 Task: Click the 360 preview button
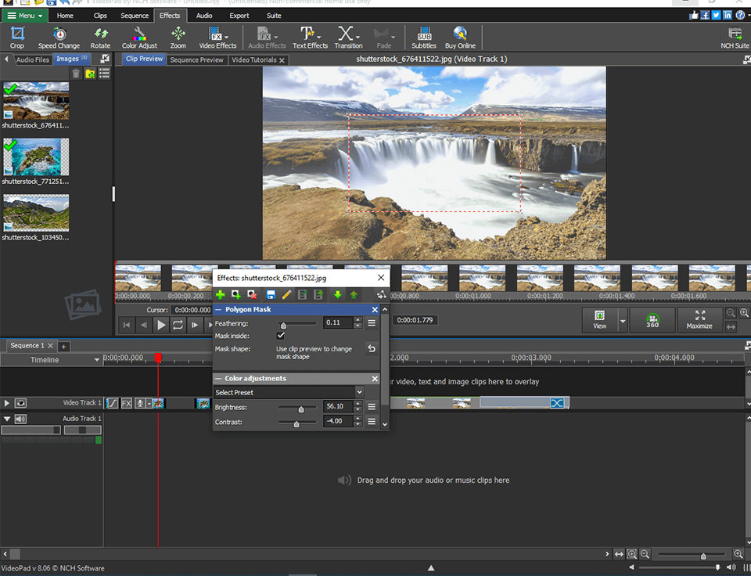652,320
